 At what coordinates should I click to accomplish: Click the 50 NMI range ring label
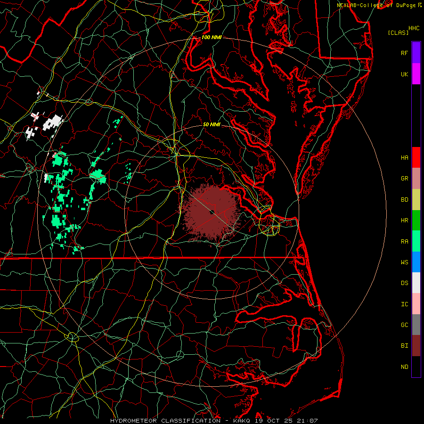pyautogui.click(x=212, y=125)
